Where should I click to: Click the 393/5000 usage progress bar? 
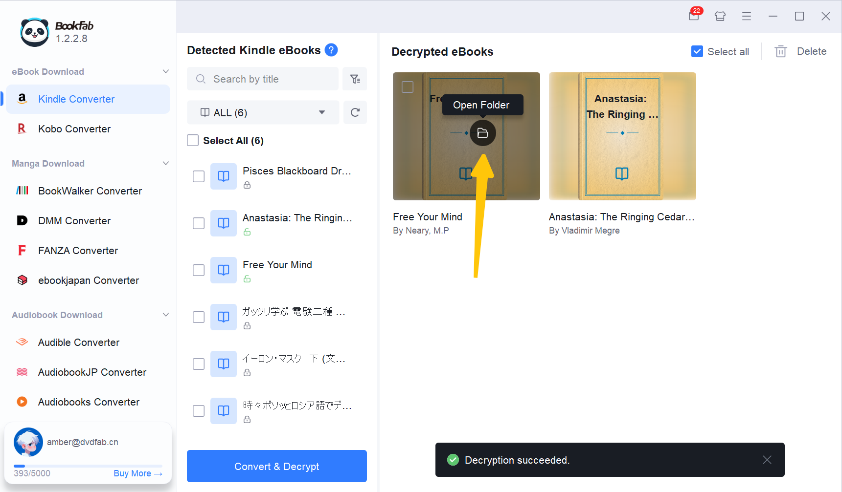pos(88,466)
